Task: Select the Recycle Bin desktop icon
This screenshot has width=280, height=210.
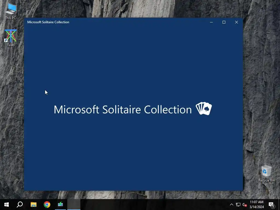Action: point(266,174)
